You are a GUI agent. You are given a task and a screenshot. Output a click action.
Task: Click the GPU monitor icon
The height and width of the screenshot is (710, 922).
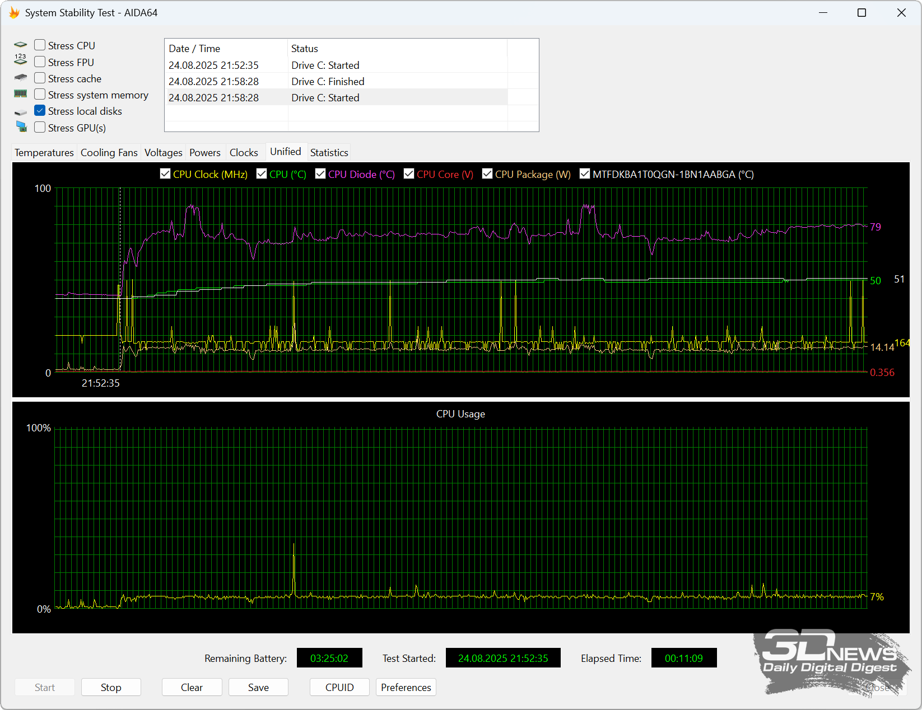tap(21, 126)
